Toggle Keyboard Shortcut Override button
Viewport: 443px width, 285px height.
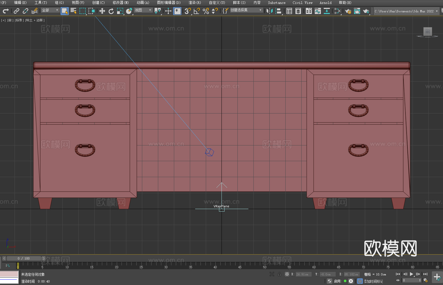pyautogui.click(x=177, y=11)
